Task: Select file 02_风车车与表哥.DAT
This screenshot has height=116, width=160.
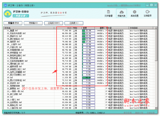Action: coord(16,33)
